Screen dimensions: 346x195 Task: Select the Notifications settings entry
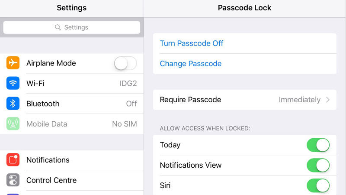[x=72, y=160]
